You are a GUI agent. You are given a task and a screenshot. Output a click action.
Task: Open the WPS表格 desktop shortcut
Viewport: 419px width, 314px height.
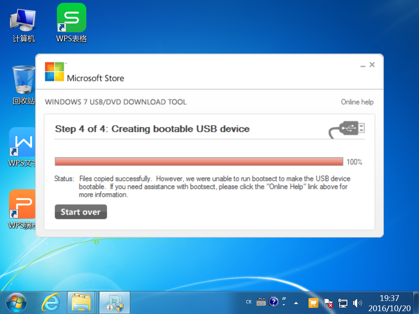pyautogui.click(x=71, y=23)
